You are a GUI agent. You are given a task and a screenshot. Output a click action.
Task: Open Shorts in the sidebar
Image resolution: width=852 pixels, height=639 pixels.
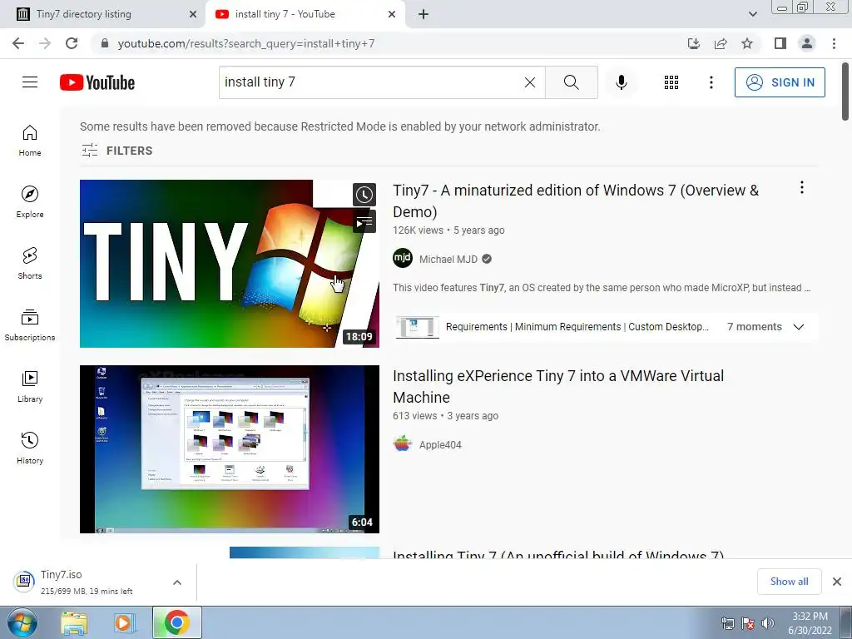(x=30, y=264)
